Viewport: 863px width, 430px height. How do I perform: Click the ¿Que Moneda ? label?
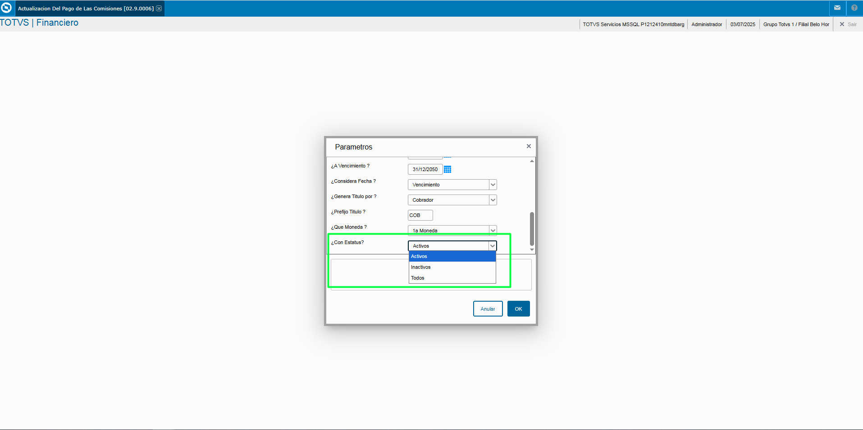(x=349, y=227)
